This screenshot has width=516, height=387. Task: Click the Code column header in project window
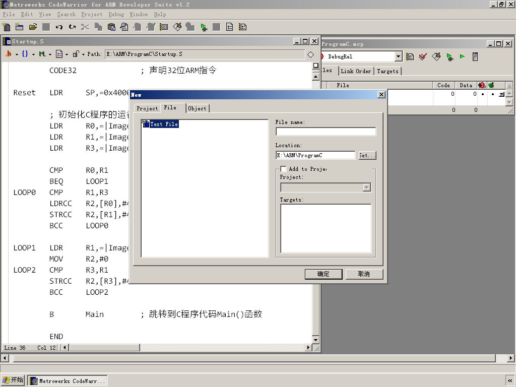tap(443, 85)
